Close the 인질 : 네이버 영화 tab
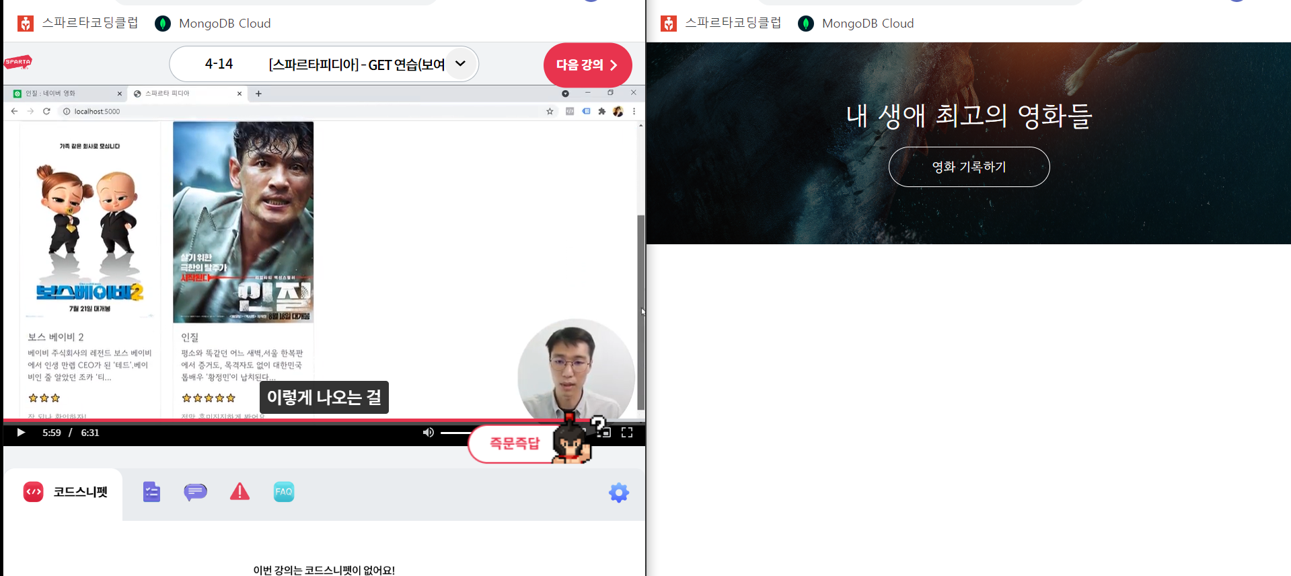 point(120,94)
